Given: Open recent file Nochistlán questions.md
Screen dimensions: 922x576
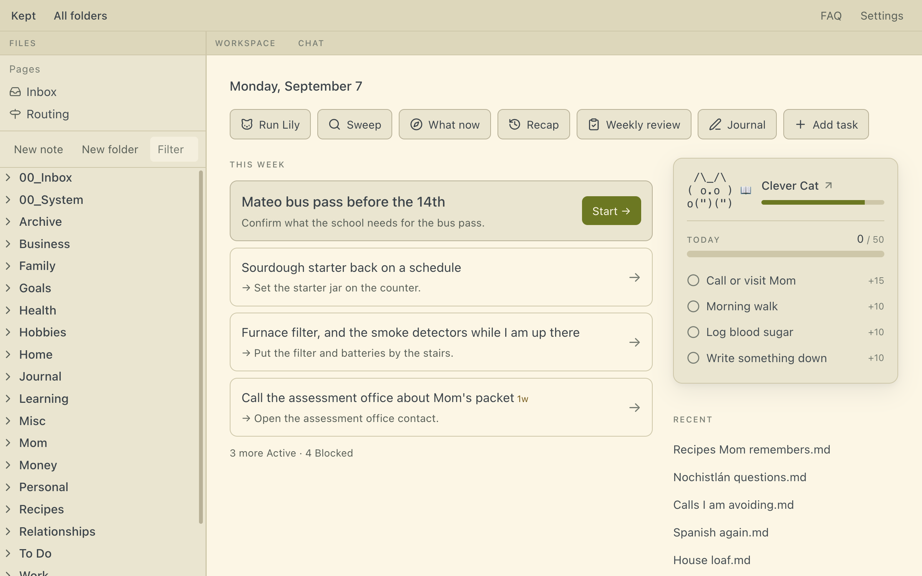Looking at the screenshot, I should pyautogui.click(x=740, y=477).
